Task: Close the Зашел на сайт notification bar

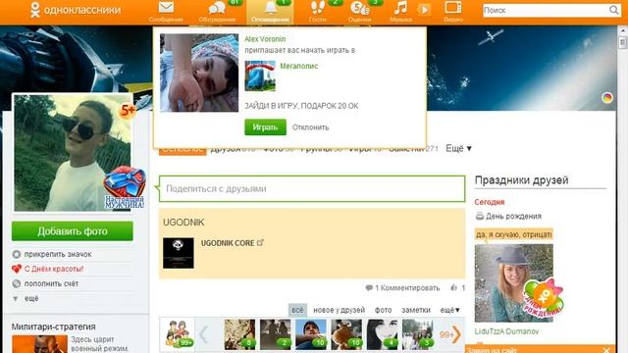Action: point(606,350)
